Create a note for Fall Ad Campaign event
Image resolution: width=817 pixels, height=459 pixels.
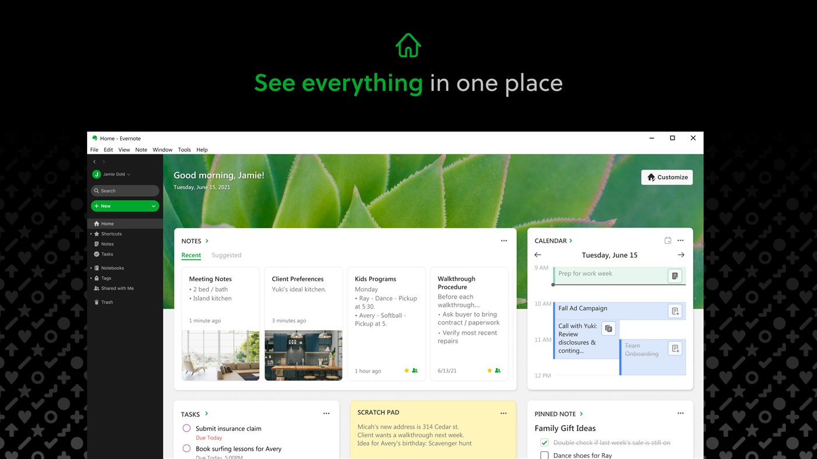tap(675, 310)
